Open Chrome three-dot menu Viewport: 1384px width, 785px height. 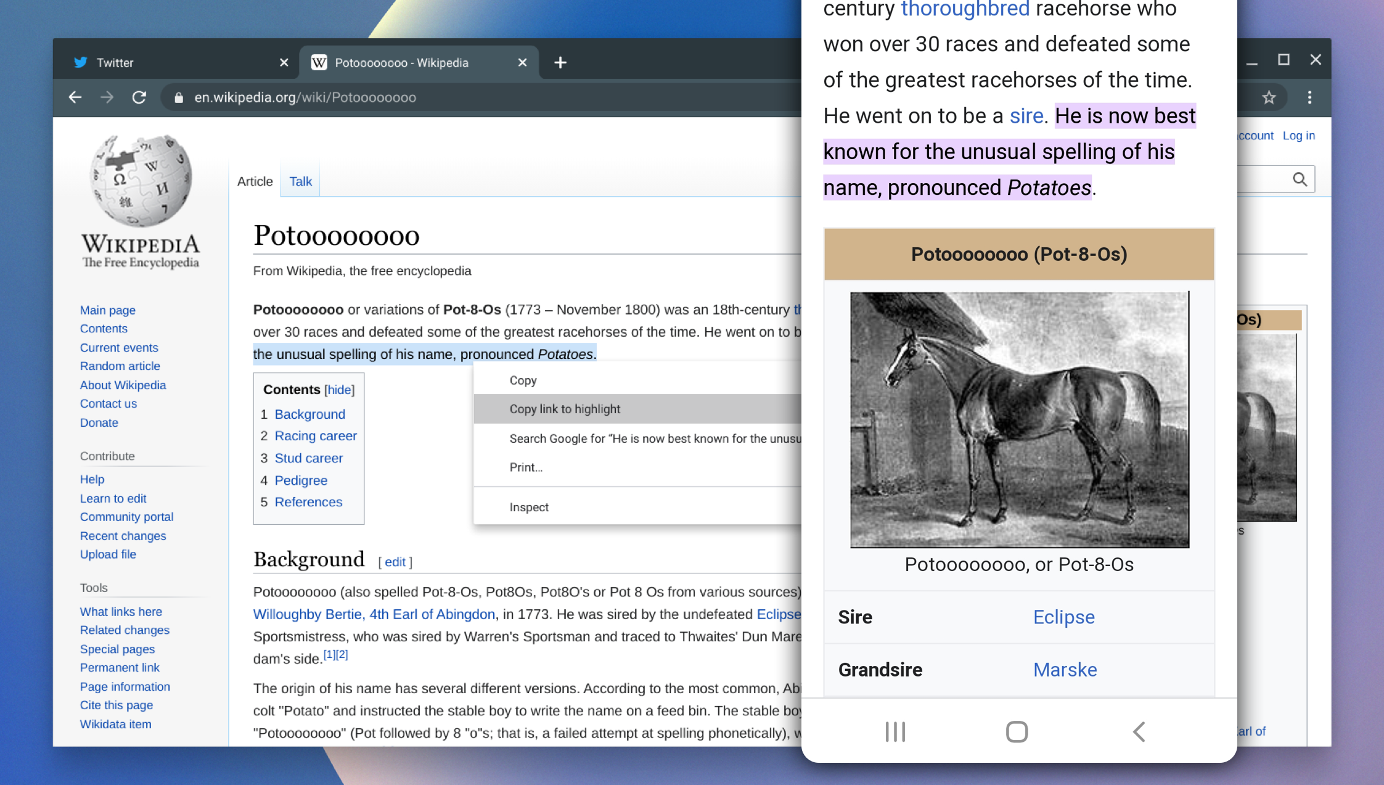pyautogui.click(x=1310, y=97)
